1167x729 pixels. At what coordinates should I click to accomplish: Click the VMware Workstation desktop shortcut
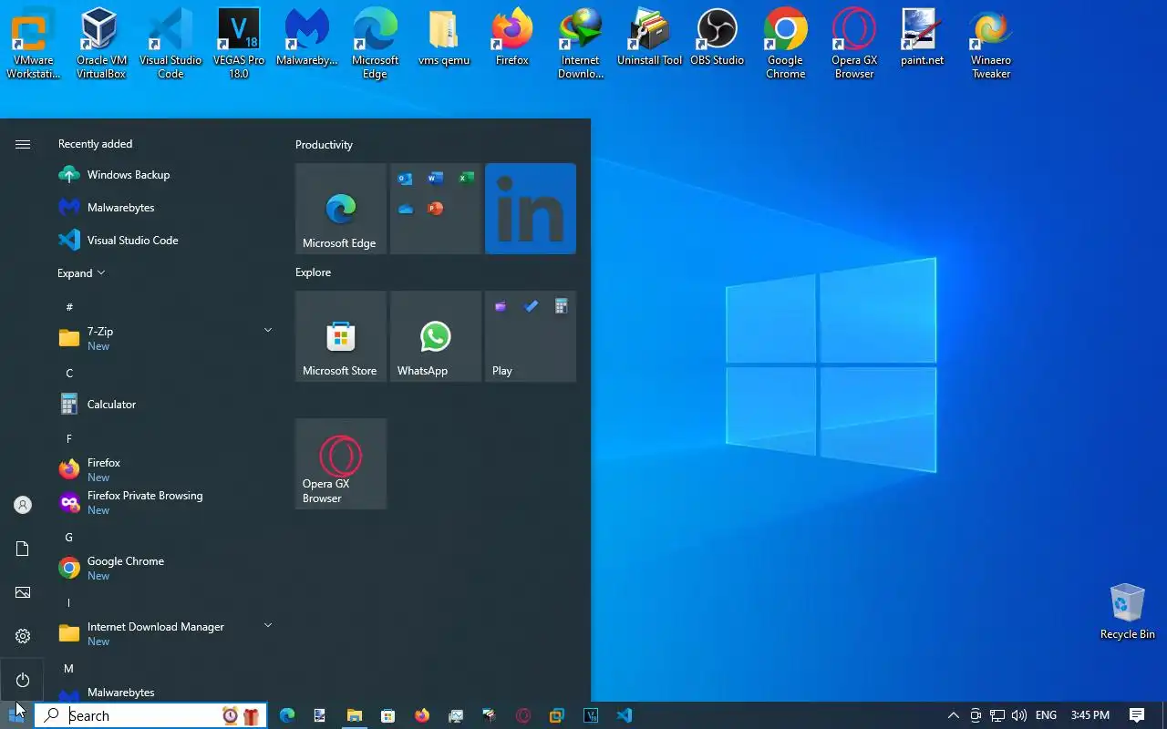tap(33, 44)
